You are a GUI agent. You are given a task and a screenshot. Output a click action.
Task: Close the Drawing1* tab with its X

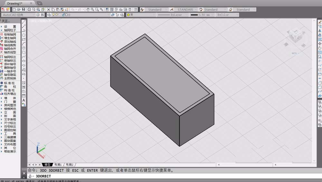[31, 3]
